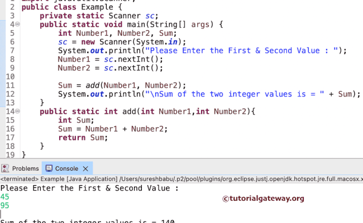Screen dimensions: 363x223
Task: Click the terminated Example launch description
Action: [181, 179]
